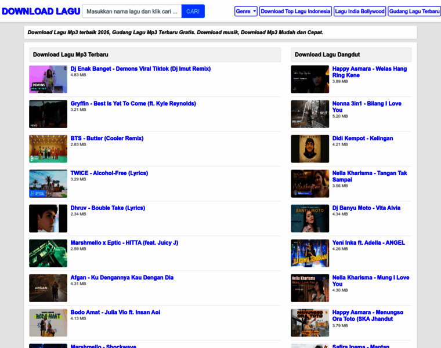Open Bodo Amat Julia Vio link
Image resolution: width=441 pixels, height=348 pixels.
115,312
